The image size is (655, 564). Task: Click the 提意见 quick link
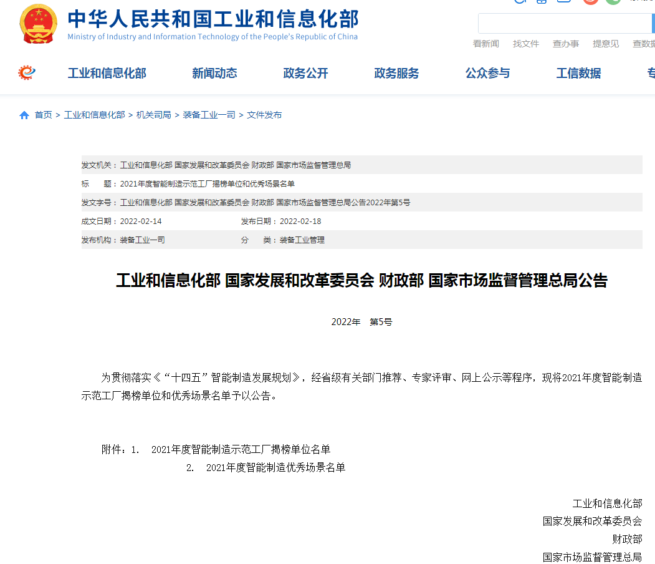point(606,44)
